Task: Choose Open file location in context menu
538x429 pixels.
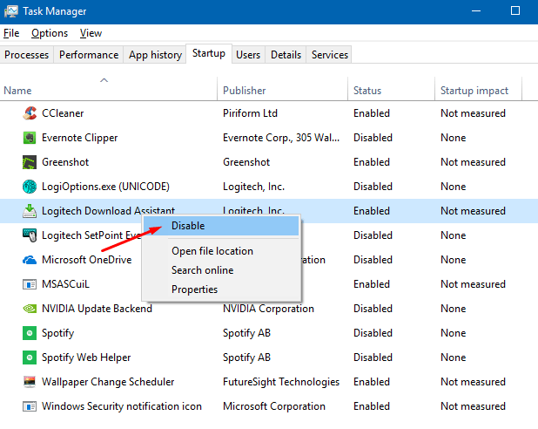Action: [221, 251]
